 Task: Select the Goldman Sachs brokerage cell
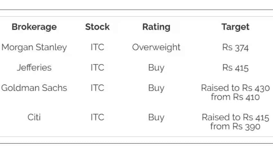(34, 88)
